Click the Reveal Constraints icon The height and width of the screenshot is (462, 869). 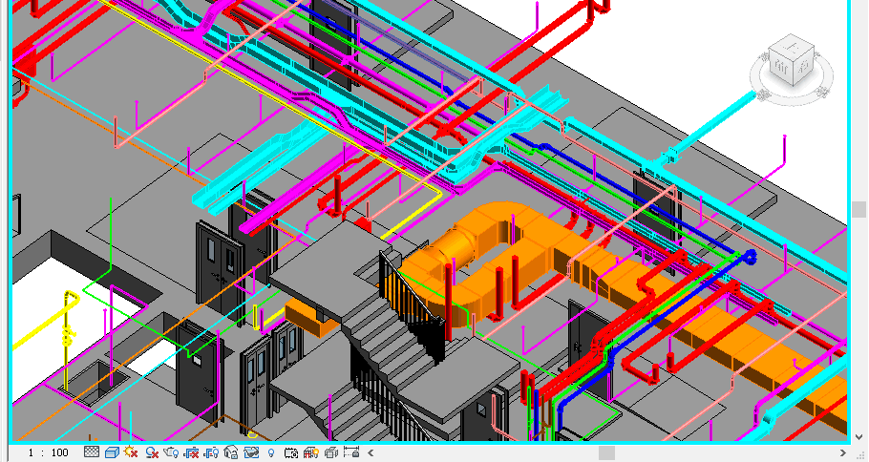351,452
